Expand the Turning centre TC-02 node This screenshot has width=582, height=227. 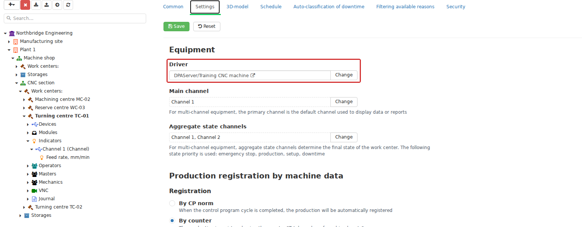24,207
